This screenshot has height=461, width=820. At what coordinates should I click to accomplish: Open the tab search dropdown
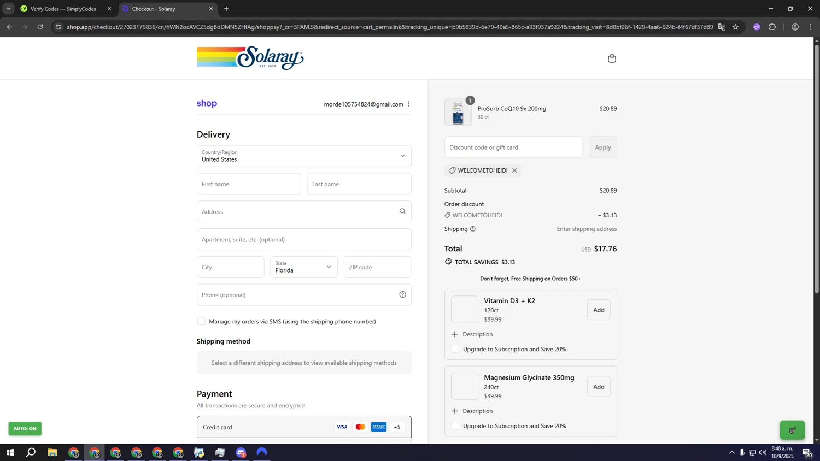(x=8, y=9)
